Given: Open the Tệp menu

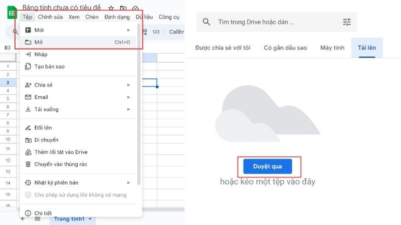Looking at the screenshot, I should coord(28,17).
